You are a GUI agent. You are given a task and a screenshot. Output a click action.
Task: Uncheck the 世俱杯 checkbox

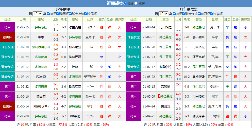point(212,13)
